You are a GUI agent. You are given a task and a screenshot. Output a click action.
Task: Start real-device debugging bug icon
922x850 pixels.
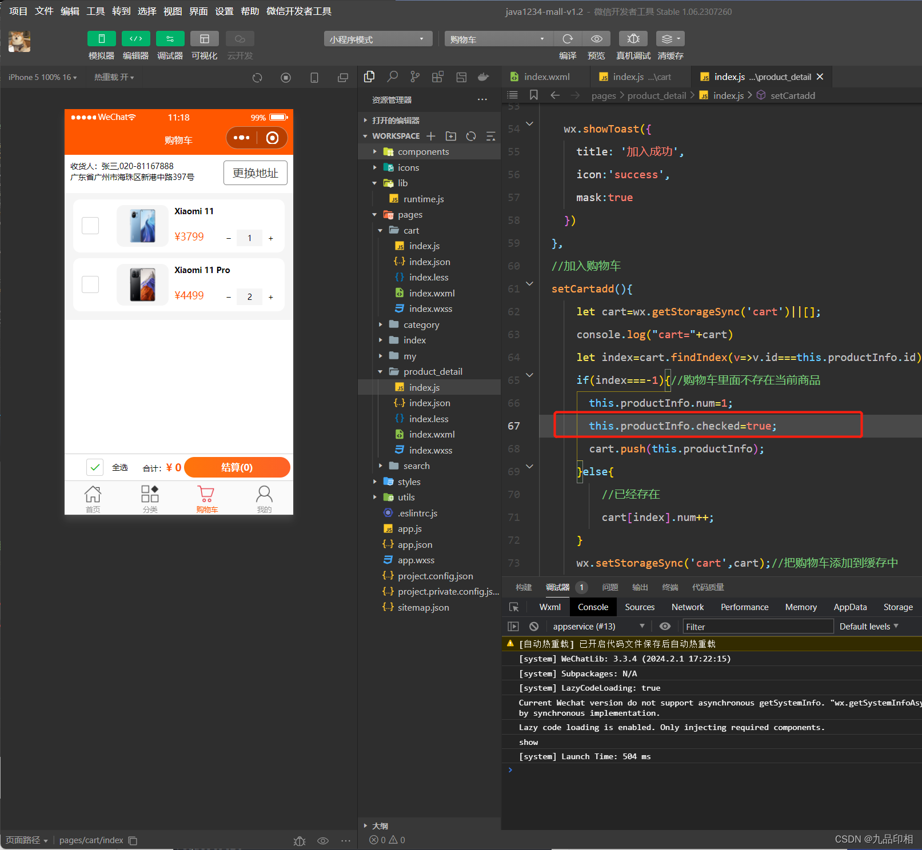click(x=633, y=38)
